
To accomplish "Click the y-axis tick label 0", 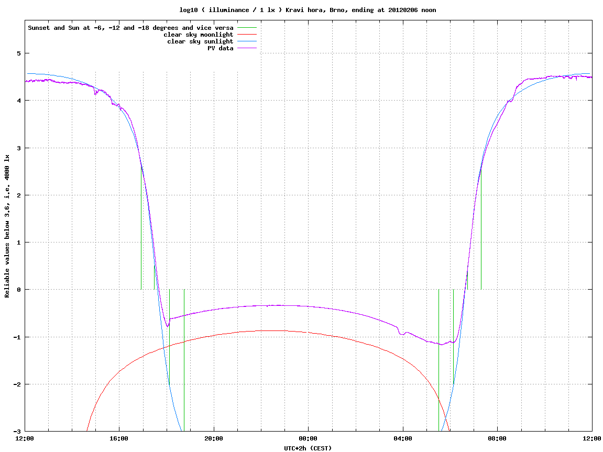I will tap(18, 290).
